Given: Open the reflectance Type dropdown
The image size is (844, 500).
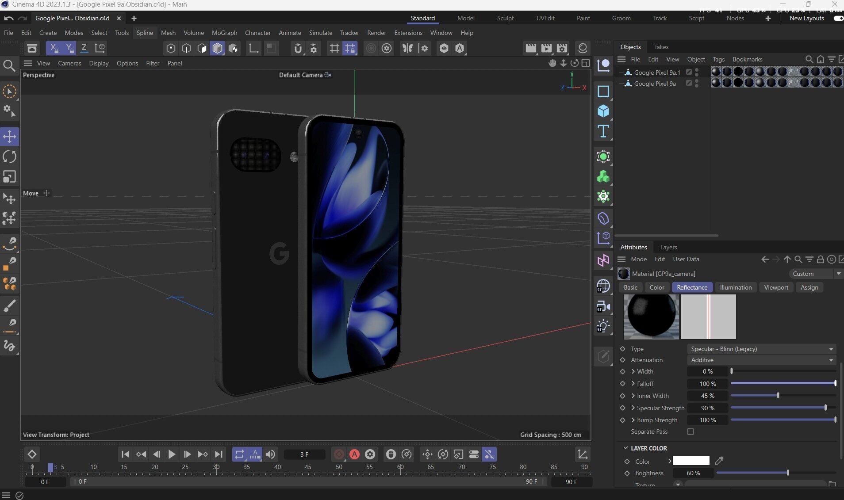Looking at the screenshot, I should pyautogui.click(x=761, y=349).
